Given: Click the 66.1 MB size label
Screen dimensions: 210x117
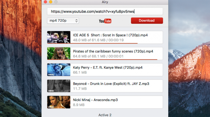Looking at the screenshot, I should (80, 72).
